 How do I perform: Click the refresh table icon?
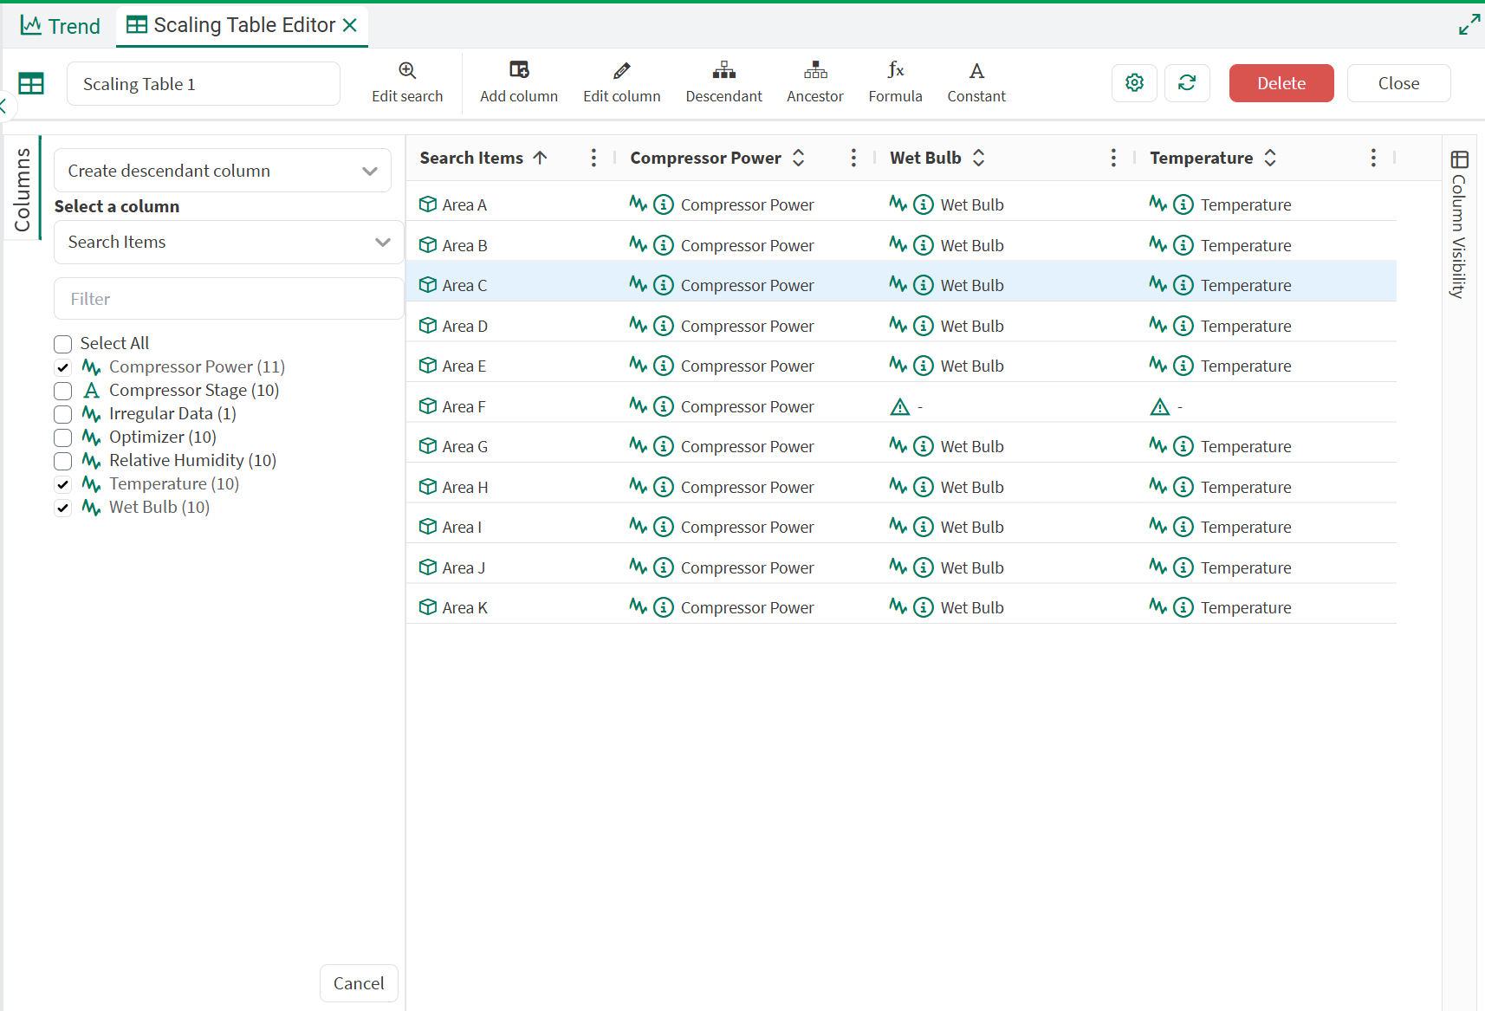[1187, 83]
